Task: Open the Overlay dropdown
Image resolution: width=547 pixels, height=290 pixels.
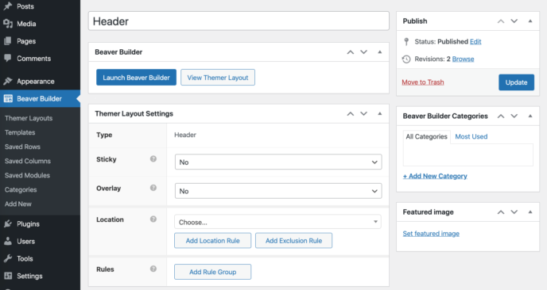Action: tap(278, 191)
